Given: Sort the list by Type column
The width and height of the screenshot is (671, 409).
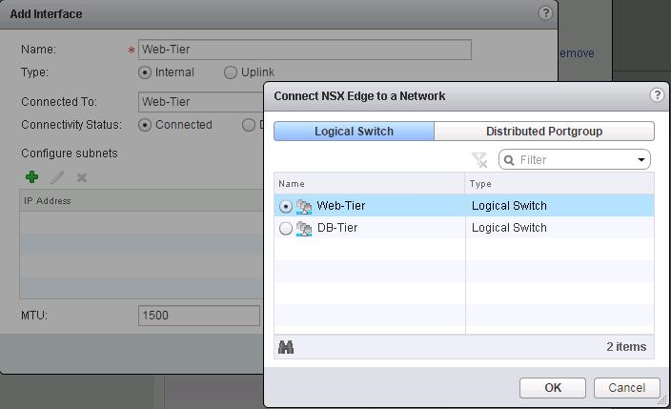Looking at the screenshot, I should 559,184.
